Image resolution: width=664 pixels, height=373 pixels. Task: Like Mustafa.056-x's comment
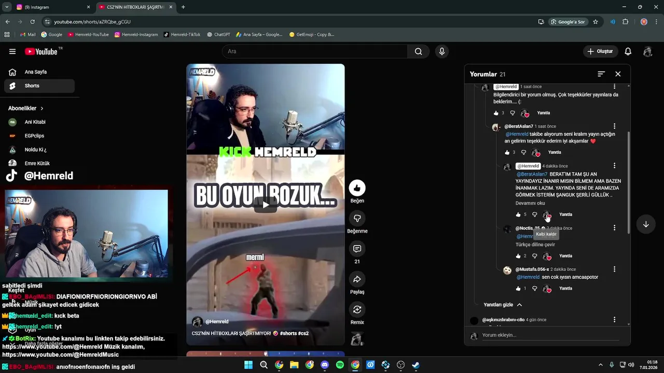pos(518,289)
